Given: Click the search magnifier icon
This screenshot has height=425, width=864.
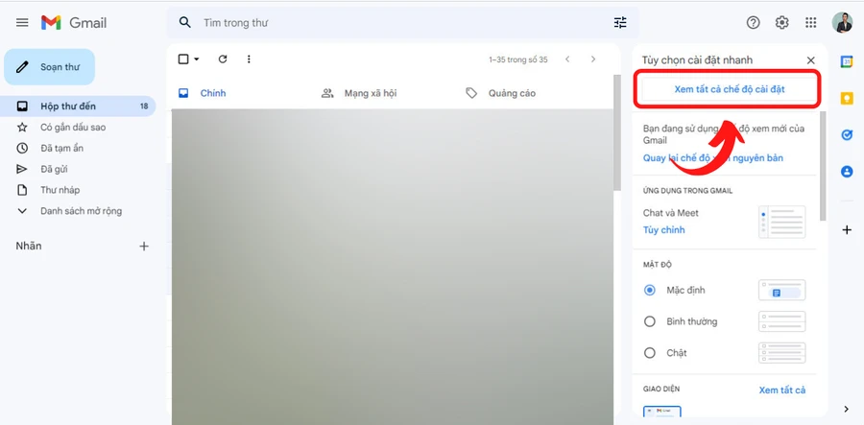Looking at the screenshot, I should (185, 23).
